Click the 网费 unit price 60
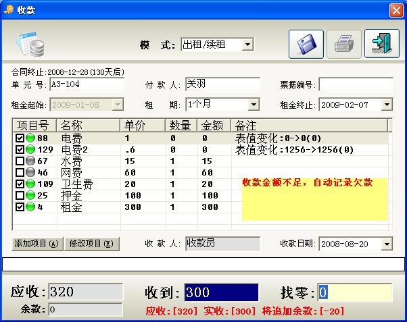 click(130, 173)
